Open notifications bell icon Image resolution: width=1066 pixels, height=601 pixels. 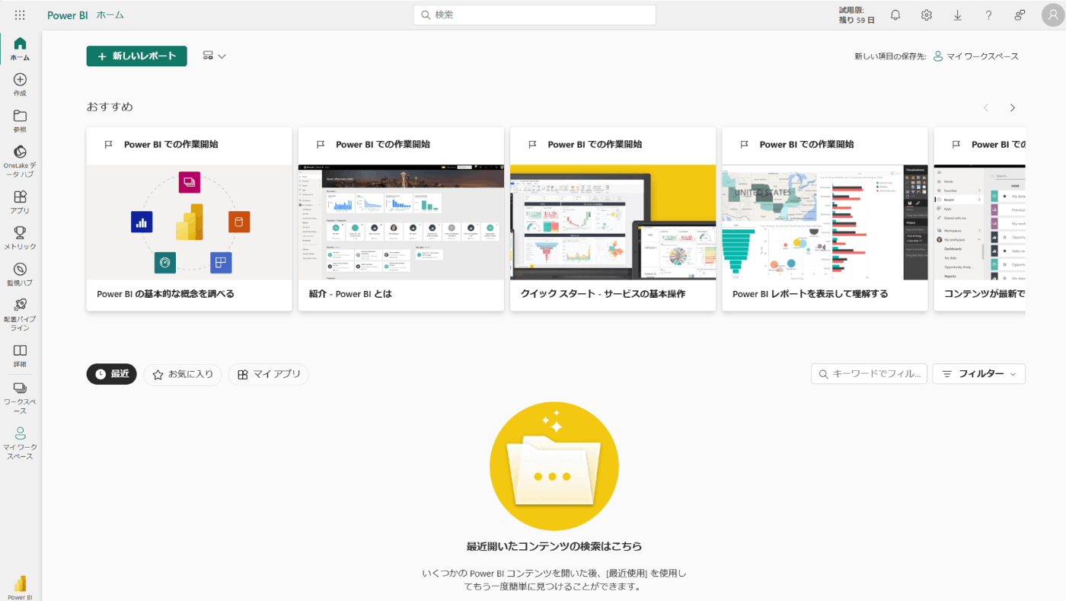pos(895,15)
